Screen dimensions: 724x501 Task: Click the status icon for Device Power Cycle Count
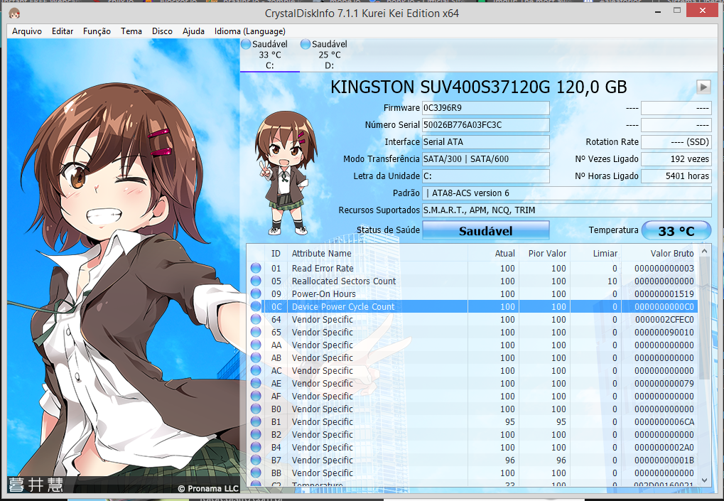256,306
